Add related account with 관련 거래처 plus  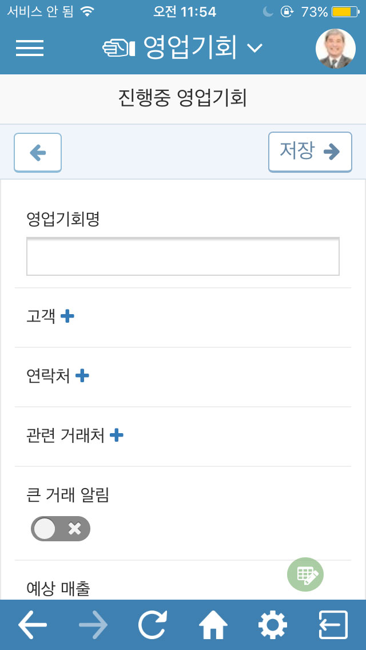click(x=117, y=435)
